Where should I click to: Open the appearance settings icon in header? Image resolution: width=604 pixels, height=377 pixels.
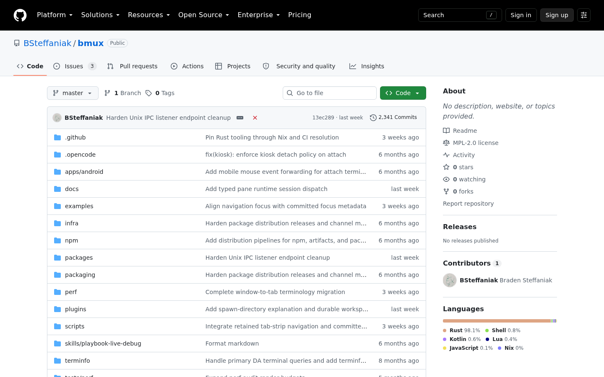pyautogui.click(x=584, y=15)
